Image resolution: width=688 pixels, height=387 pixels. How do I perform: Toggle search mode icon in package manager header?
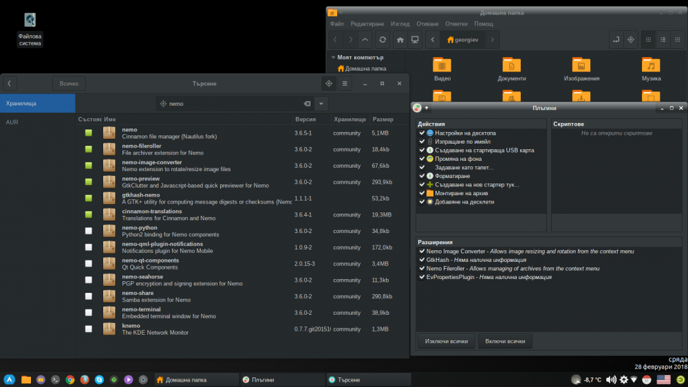click(x=329, y=83)
